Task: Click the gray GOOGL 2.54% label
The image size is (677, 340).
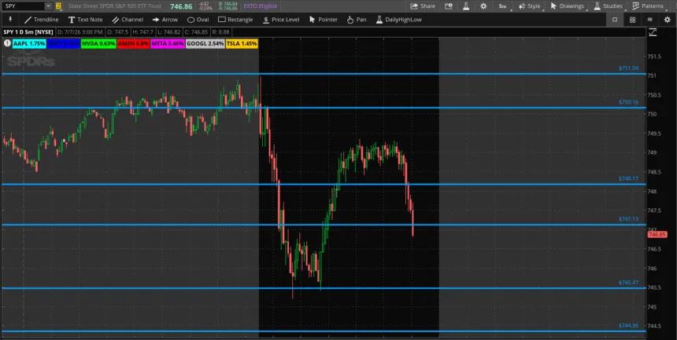Action: point(205,43)
